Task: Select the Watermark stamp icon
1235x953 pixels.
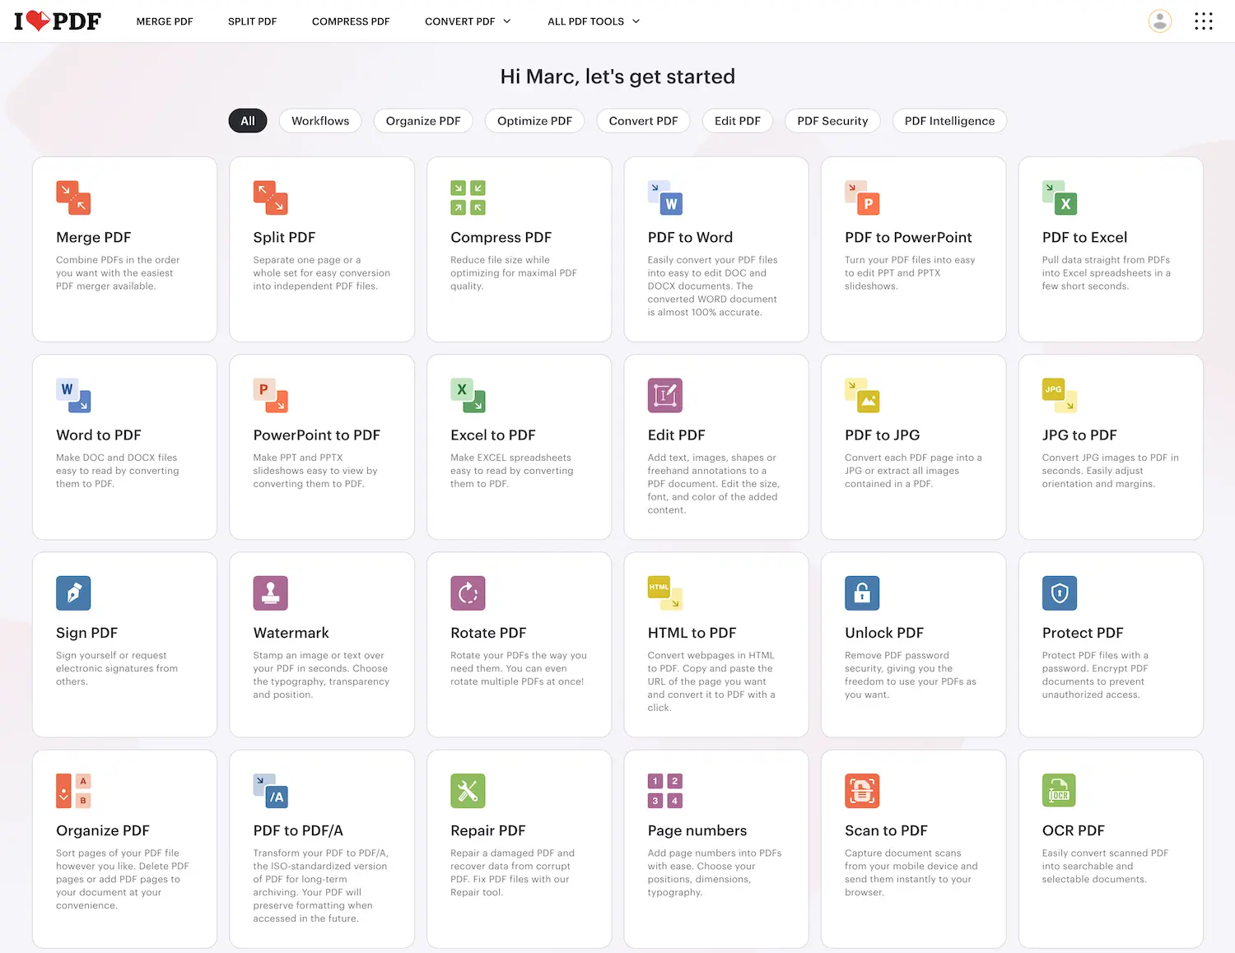Action: (x=271, y=593)
